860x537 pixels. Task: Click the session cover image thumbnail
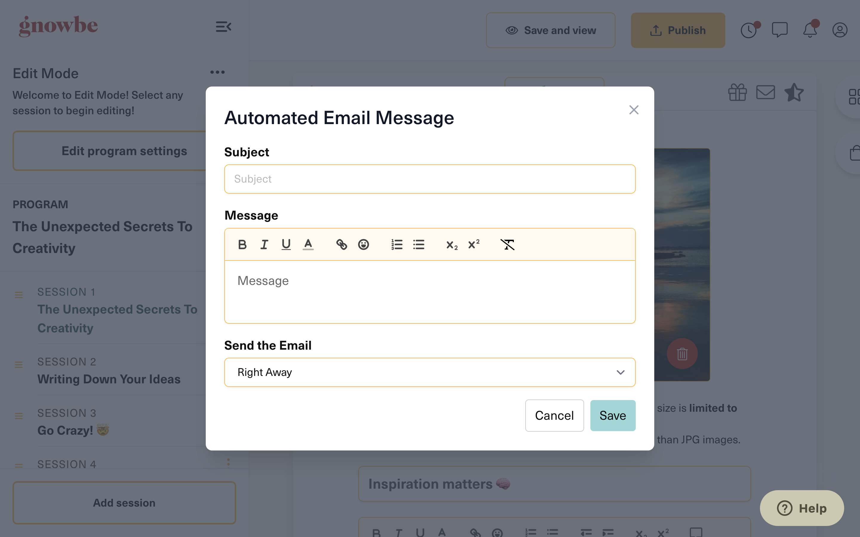pyautogui.click(x=682, y=265)
